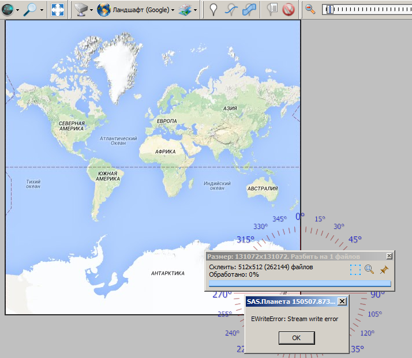
Task: Click the overlay layers icon
Action: [185, 9]
